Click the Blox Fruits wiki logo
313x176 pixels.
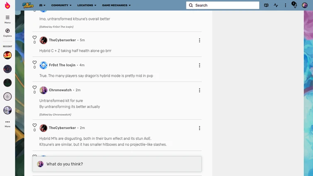[x=28, y=5]
